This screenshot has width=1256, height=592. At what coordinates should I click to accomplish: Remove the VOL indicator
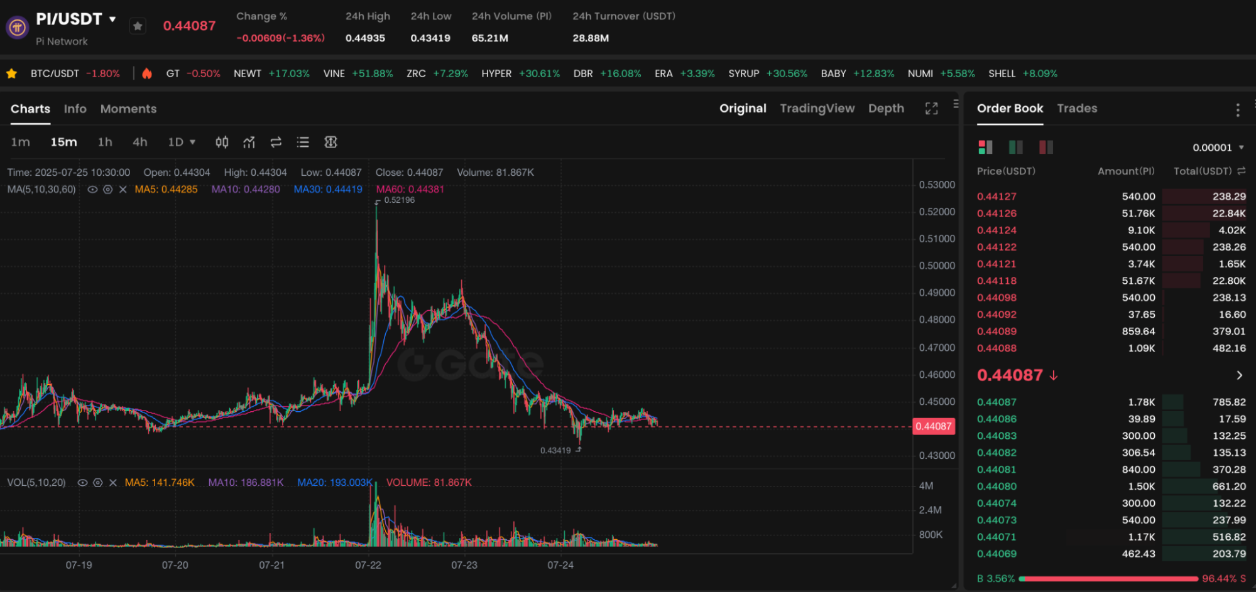click(x=112, y=482)
